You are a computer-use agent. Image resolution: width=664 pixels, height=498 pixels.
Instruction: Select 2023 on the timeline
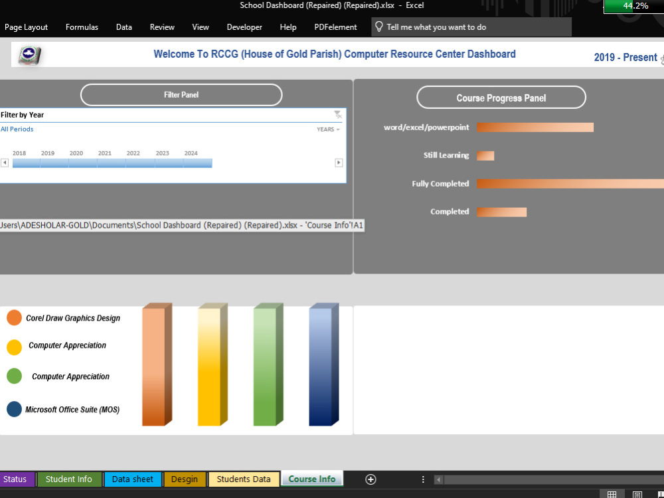pos(169,163)
